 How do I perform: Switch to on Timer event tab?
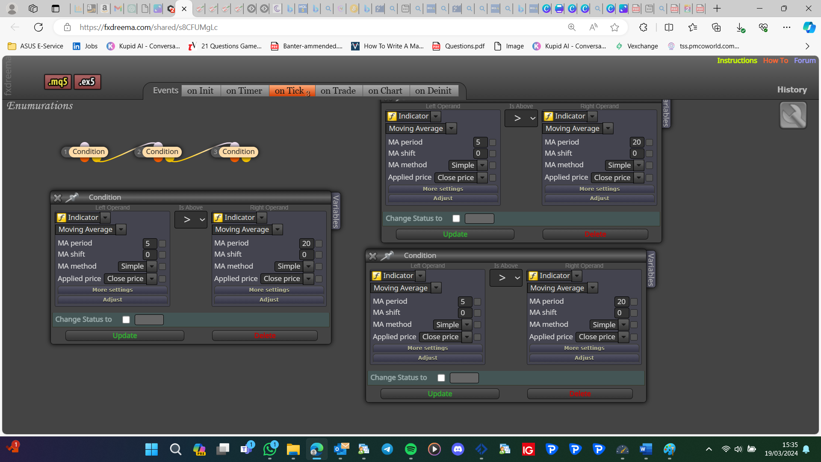click(x=244, y=91)
